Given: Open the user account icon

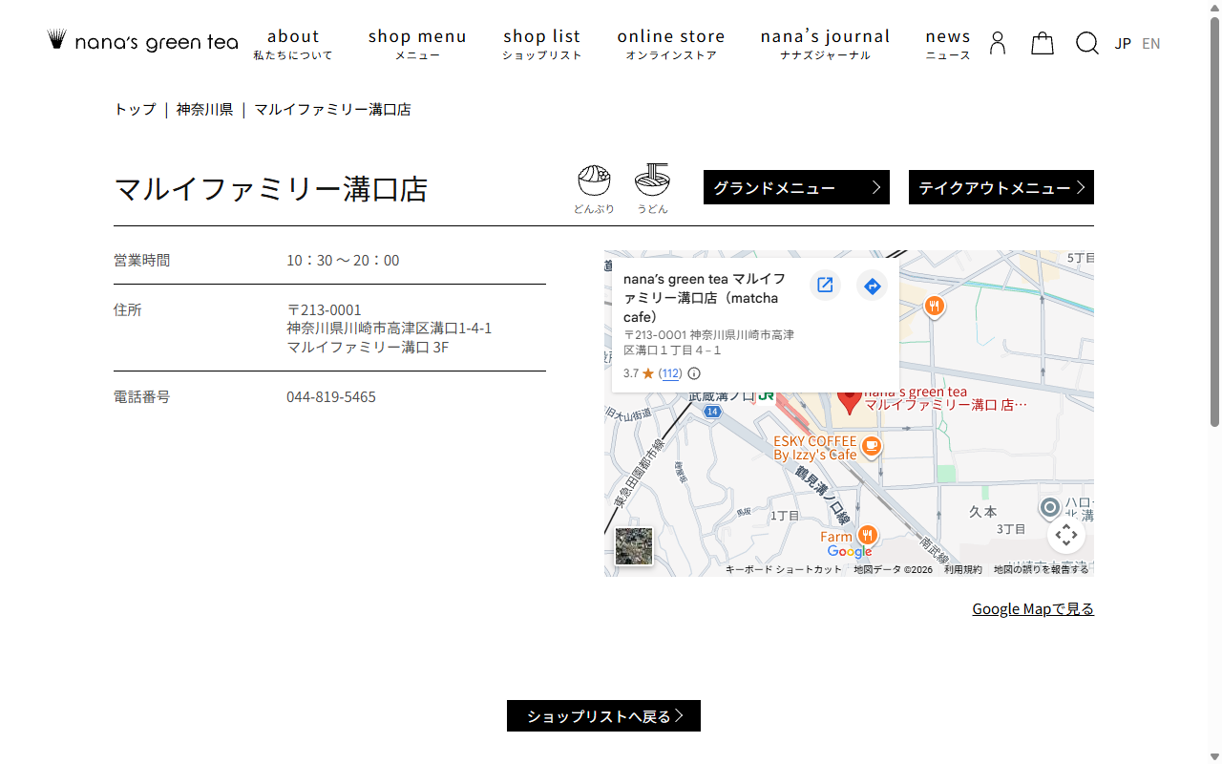Looking at the screenshot, I should 998,43.
